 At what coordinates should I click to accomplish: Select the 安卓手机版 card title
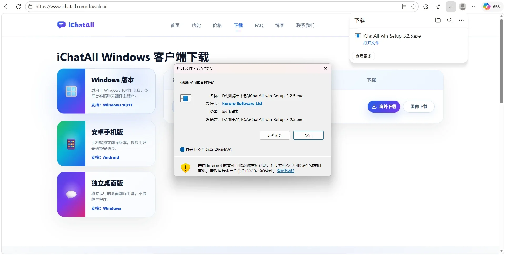point(107,132)
